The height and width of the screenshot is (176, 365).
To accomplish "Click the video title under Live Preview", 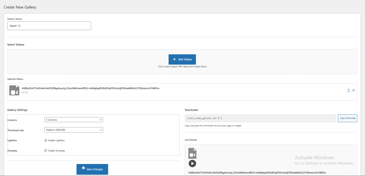I will click(257, 173).
